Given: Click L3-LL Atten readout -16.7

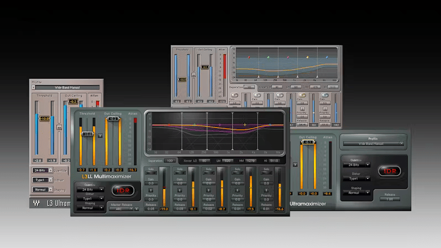Looking at the screenshot, I should pos(132,170).
